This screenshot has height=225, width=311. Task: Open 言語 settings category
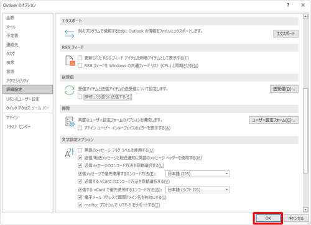28,71
